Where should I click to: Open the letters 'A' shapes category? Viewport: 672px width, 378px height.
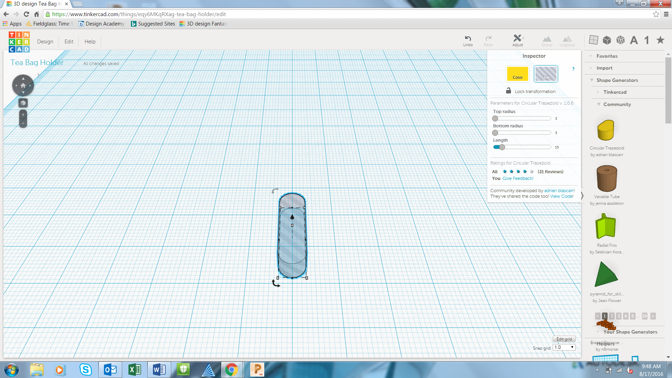(x=633, y=40)
